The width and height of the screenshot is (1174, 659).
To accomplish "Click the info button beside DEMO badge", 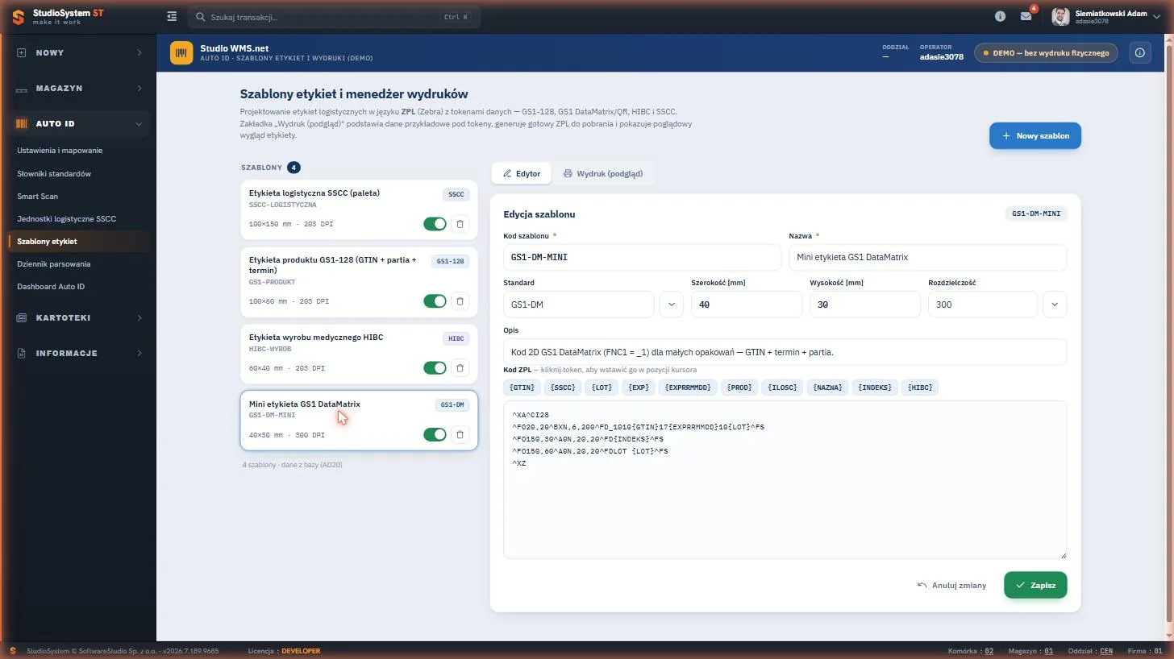I will click(1140, 53).
